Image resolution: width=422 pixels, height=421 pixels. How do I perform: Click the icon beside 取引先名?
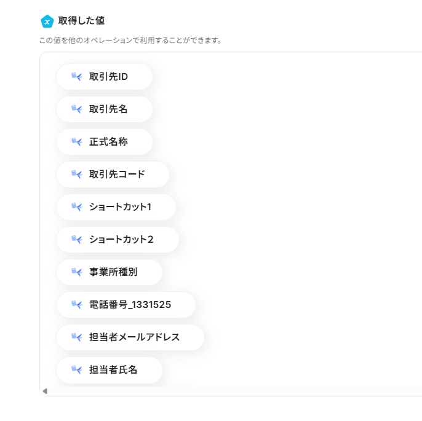point(77,109)
